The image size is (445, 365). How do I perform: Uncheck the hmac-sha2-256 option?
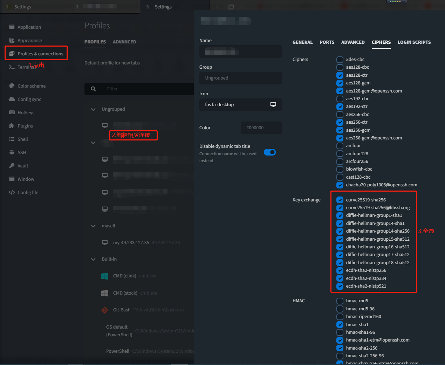point(340,348)
